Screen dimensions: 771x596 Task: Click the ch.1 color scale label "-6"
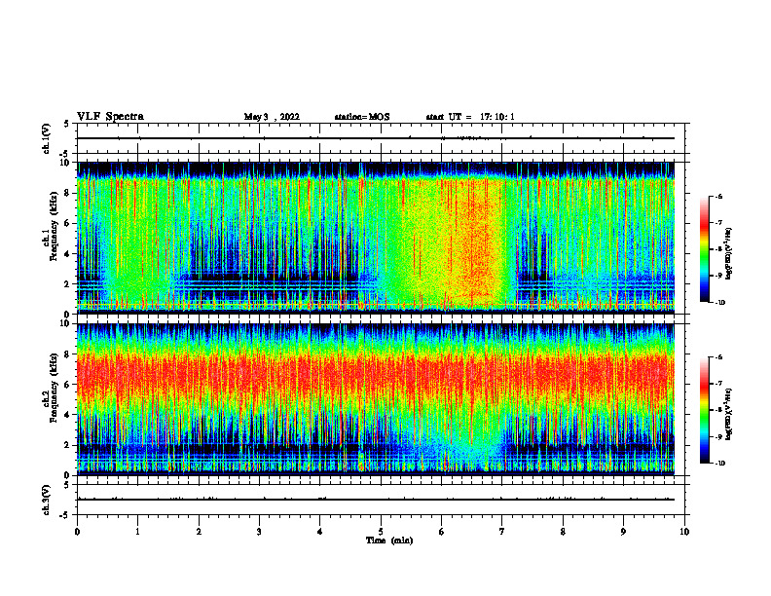718,197
